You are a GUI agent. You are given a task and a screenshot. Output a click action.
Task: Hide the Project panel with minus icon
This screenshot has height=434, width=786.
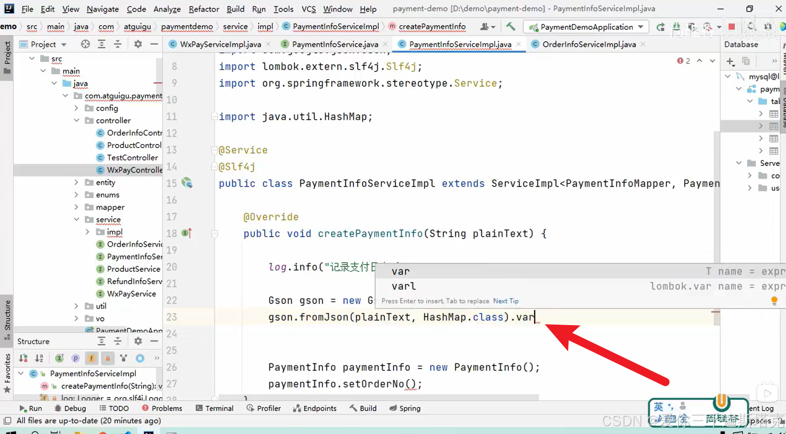(154, 44)
